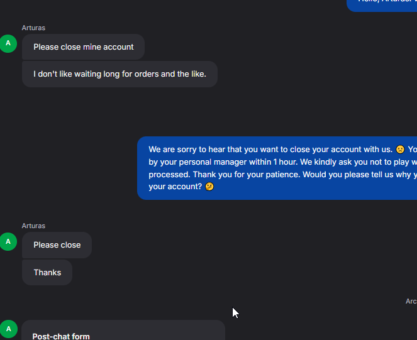Select the "Please close" message bubble
The width and height of the screenshot is (417, 340).
[57, 245]
